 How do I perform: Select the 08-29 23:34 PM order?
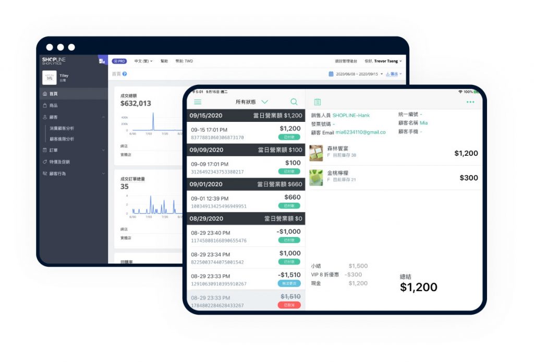click(246, 257)
